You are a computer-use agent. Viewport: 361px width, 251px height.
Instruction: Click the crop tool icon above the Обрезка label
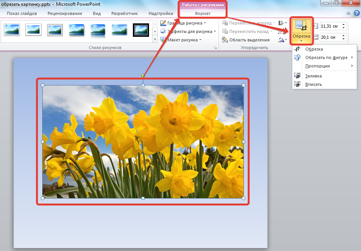301,26
